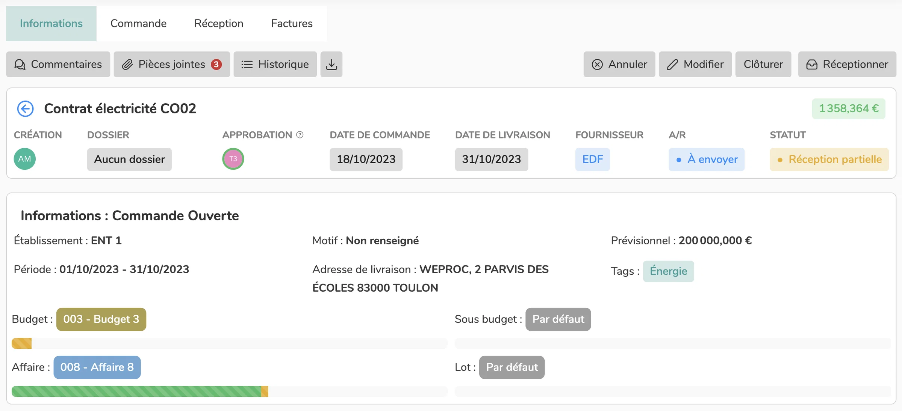Open the Factures tab
This screenshot has height=411, width=902.
(292, 23)
